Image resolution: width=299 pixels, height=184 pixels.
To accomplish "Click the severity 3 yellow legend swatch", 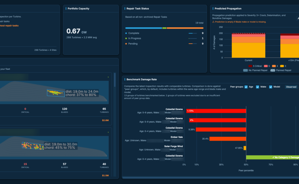I will [282, 66].
